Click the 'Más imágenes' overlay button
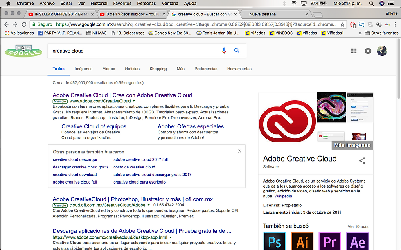The height and width of the screenshot is (250, 401). (352, 145)
